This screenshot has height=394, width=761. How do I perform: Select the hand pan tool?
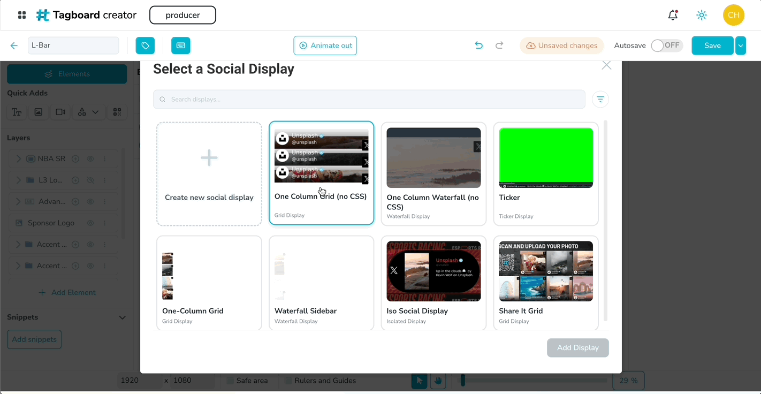tap(438, 381)
